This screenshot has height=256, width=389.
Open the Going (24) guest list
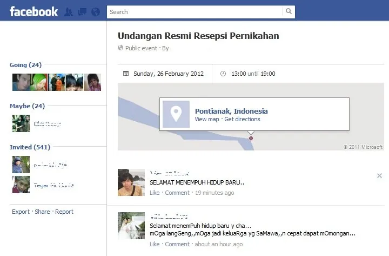click(x=25, y=65)
